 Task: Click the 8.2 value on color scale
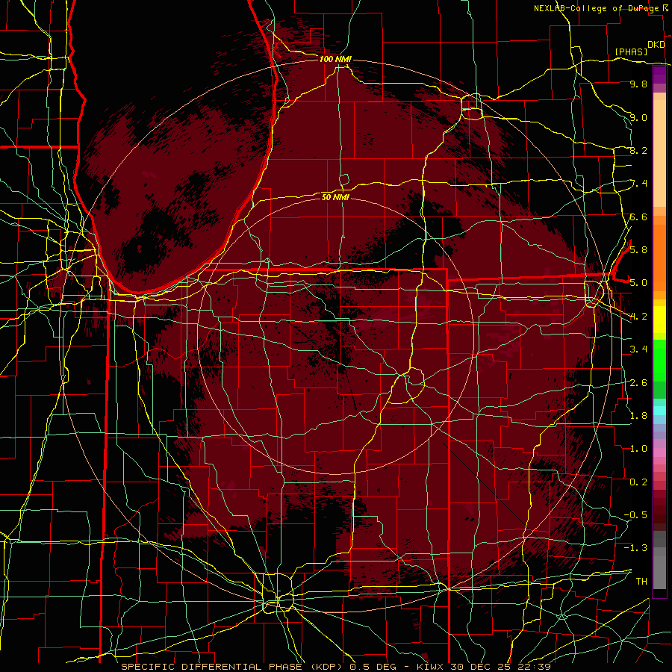point(638,150)
